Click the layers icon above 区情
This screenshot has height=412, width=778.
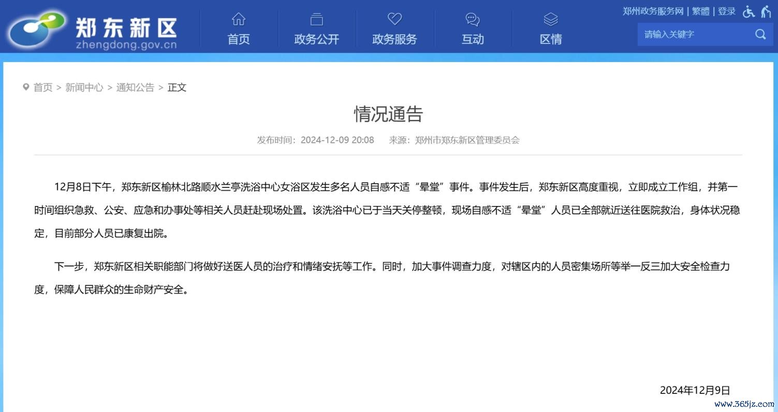point(551,20)
